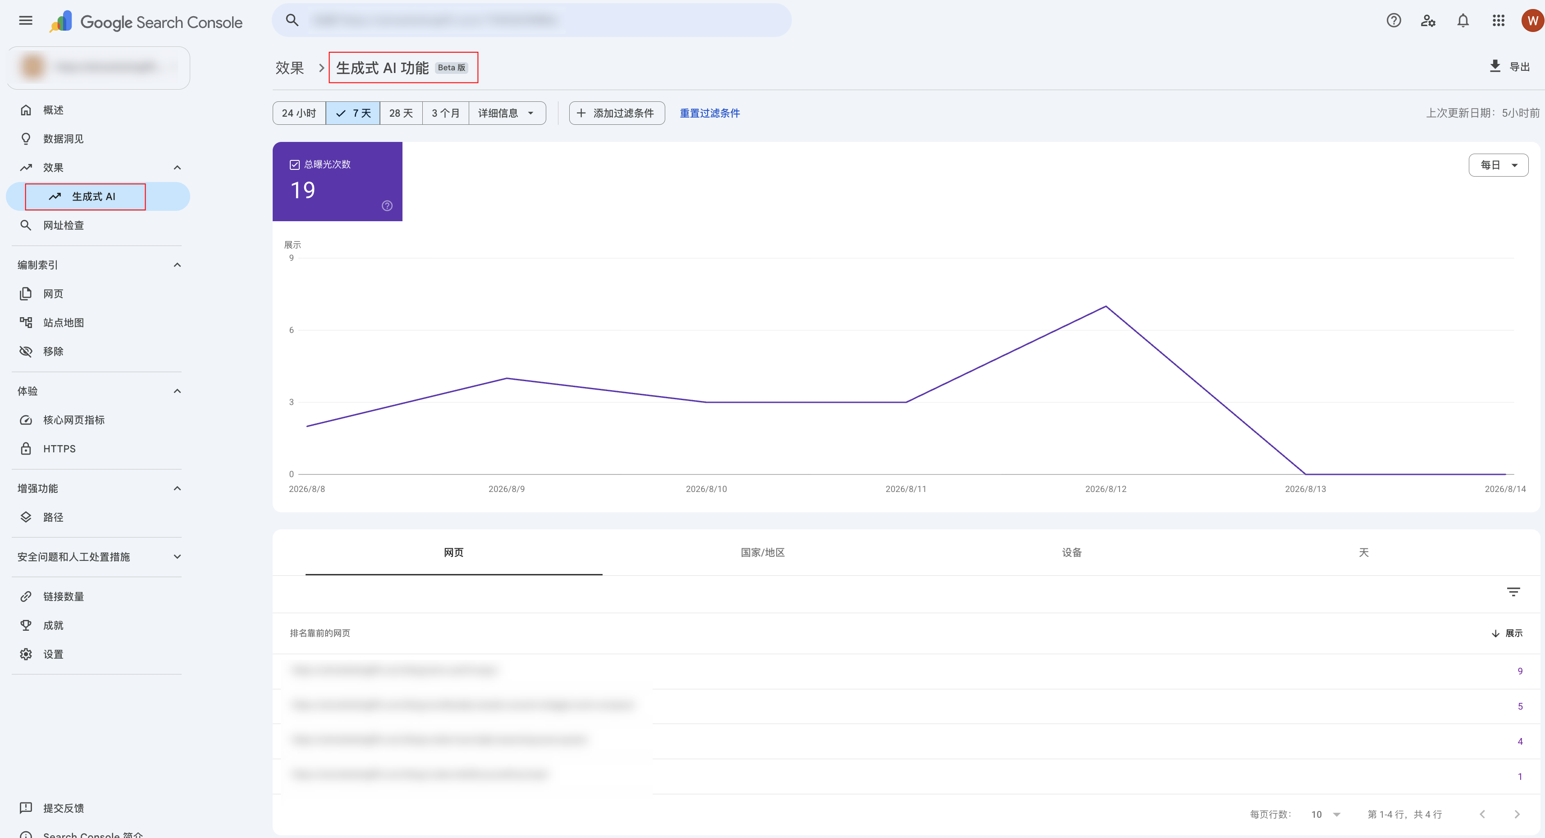Open 成就 achievements page
Viewport: 1545px width, 838px height.
[x=98, y=625]
